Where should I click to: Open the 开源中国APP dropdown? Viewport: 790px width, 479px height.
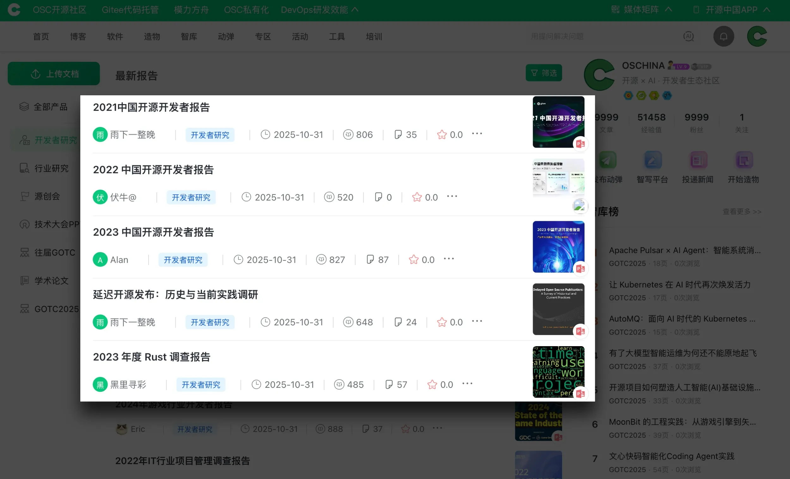click(x=731, y=9)
